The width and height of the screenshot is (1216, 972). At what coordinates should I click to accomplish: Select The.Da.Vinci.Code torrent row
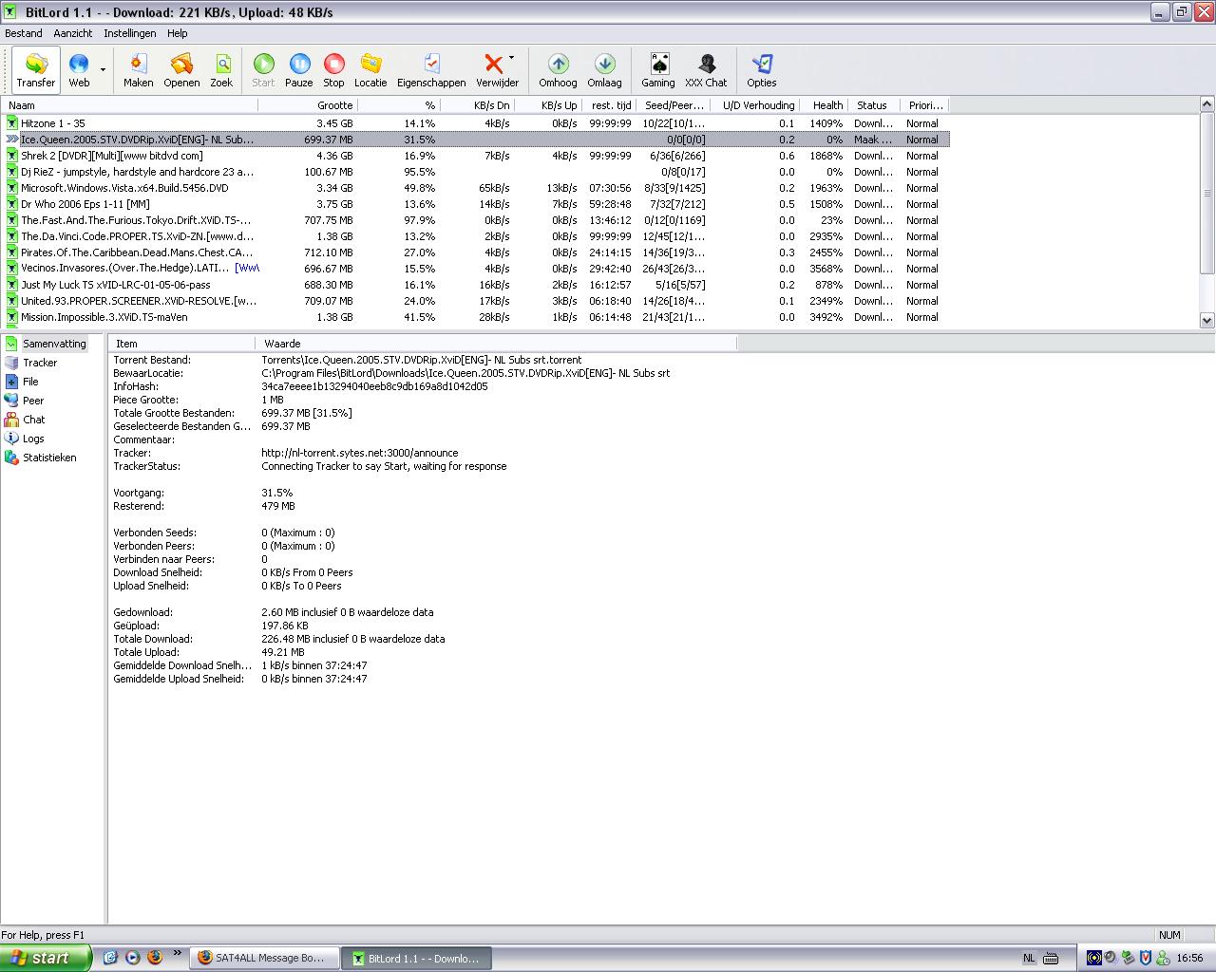coord(475,236)
